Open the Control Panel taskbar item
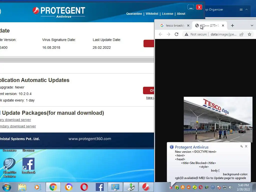This screenshot has height=192, width=256. (115, 187)
